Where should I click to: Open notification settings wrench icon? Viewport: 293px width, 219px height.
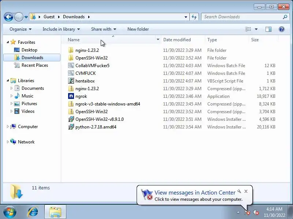pos(239,191)
